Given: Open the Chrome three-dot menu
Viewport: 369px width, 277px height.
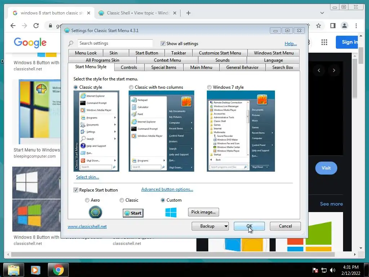Looking at the screenshot, I should pyautogui.click(x=356, y=26).
